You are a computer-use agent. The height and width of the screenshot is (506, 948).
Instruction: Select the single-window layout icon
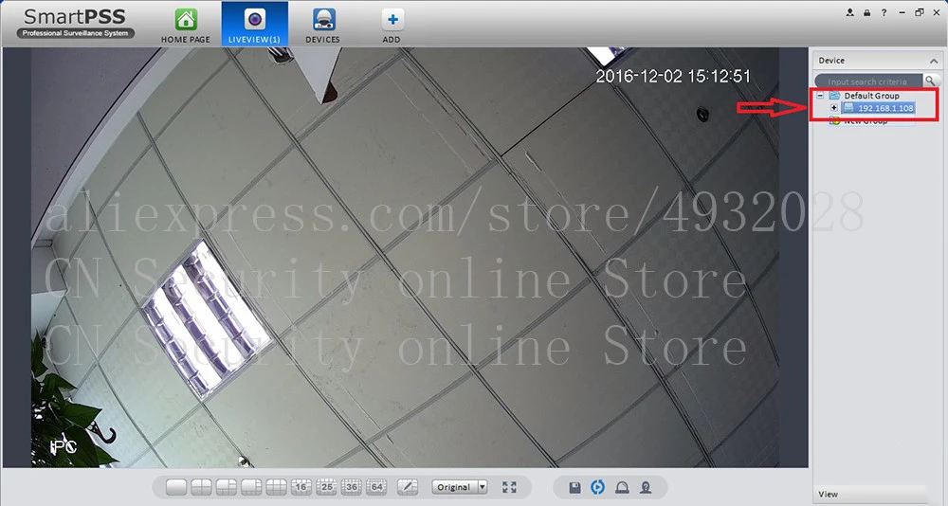click(x=176, y=487)
